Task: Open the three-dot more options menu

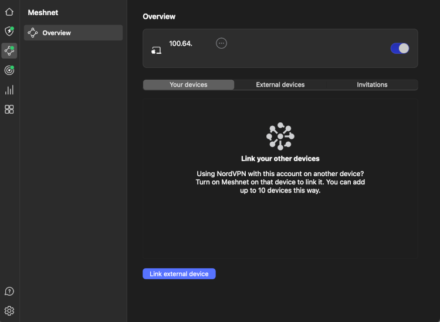Action: [221, 43]
